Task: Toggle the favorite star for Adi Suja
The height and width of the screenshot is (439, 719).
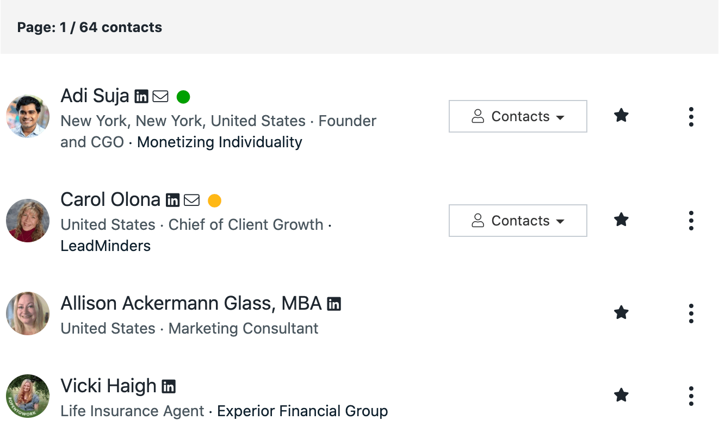Action: [x=621, y=116]
